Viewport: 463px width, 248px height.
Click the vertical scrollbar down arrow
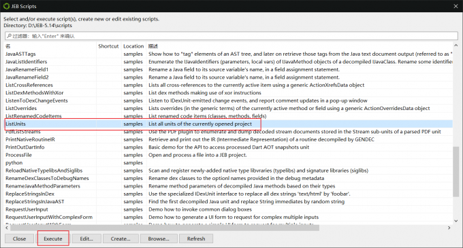456,221
